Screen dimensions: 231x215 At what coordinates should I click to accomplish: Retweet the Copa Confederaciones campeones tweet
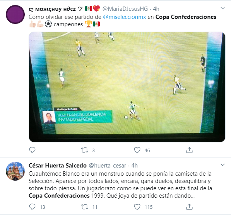click(84, 150)
